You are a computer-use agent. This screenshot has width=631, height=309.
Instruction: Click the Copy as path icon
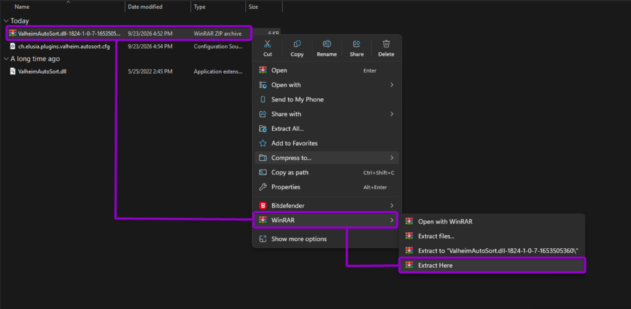coord(263,173)
